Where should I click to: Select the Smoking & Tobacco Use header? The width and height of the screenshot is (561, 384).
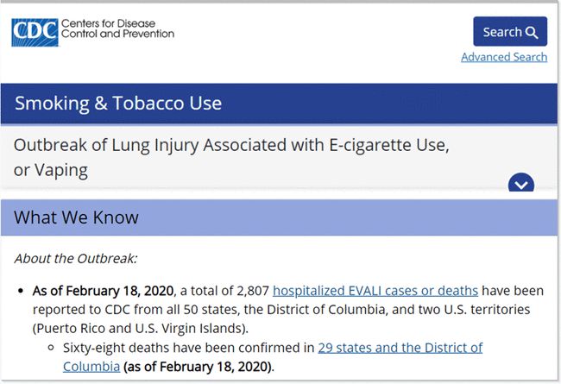pos(118,104)
